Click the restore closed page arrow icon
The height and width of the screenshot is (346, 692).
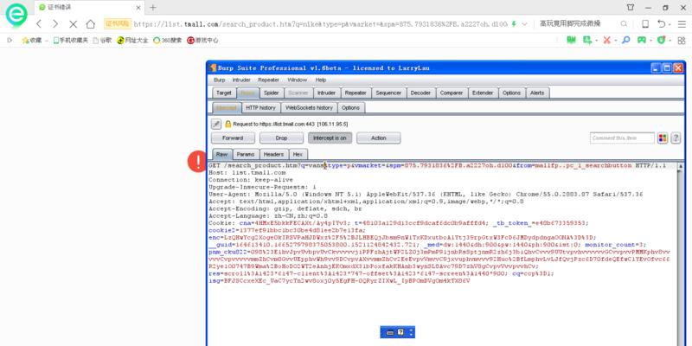tap(661, 24)
